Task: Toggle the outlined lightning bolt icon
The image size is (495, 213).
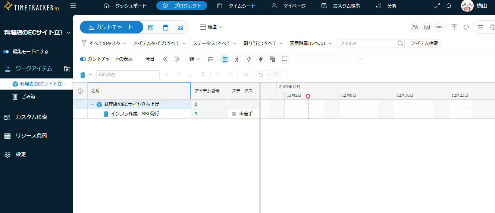Action: (x=249, y=59)
